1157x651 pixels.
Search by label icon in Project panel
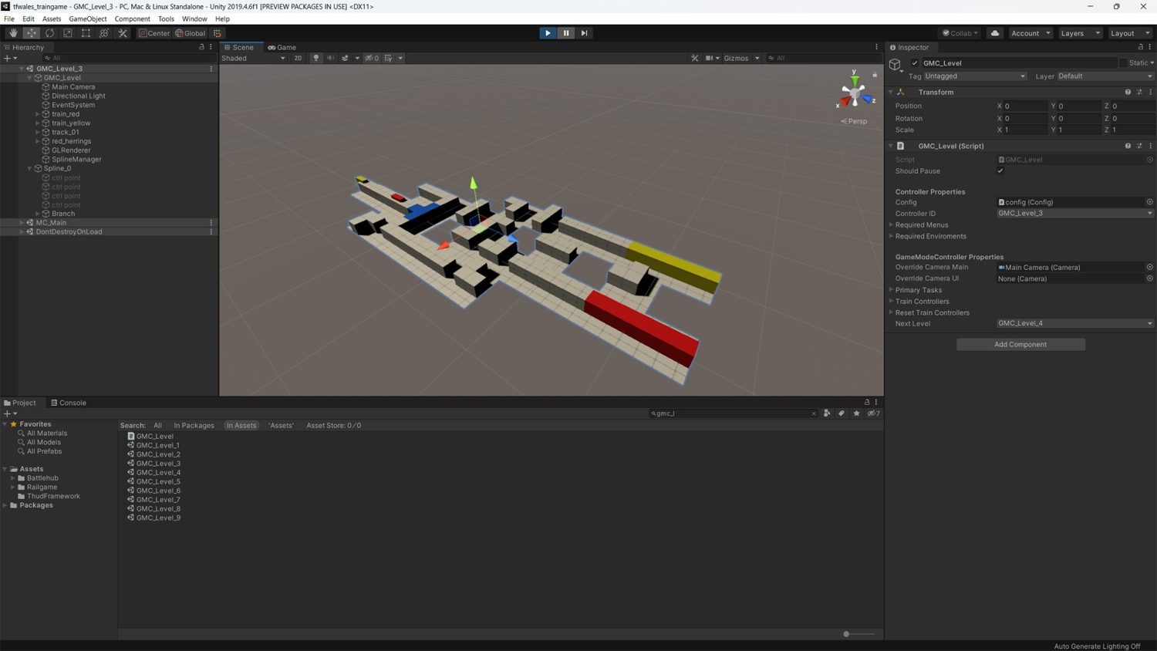[x=842, y=413]
